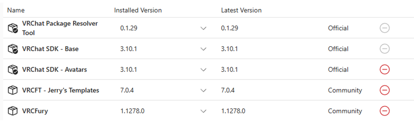Click the Latest Version column header
The height and width of the screenshot is (124, 414).
tap(241, 10)
